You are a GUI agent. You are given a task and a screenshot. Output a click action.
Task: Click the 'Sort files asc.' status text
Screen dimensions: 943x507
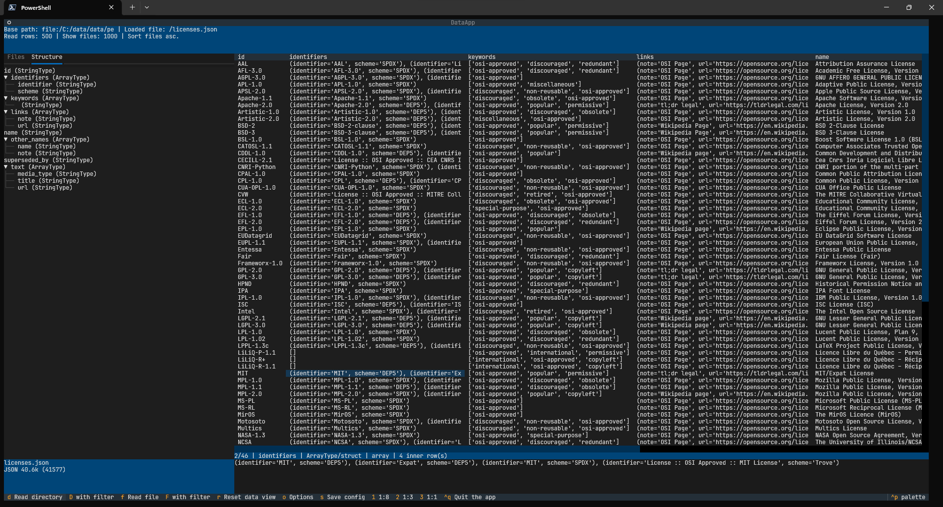coord(153,36)
